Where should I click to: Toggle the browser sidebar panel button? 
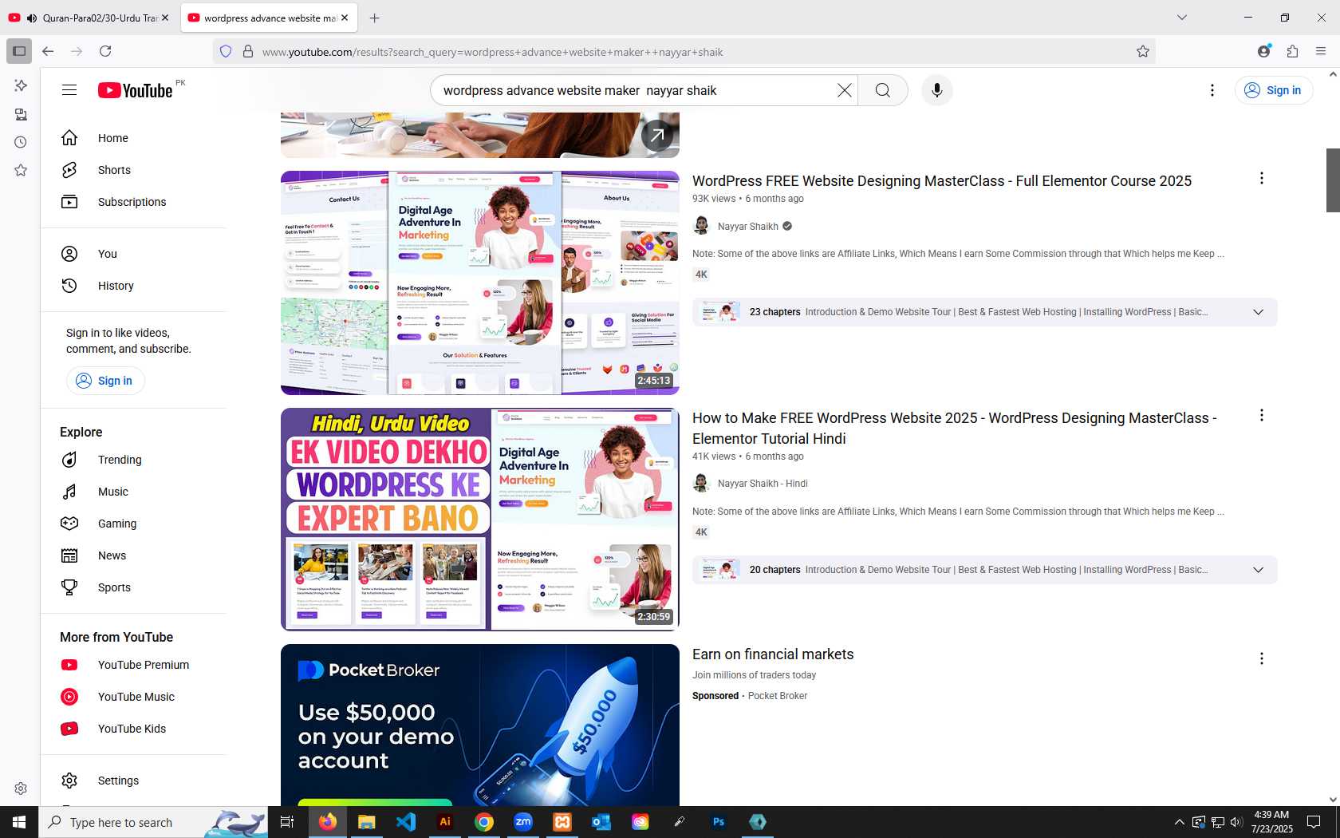click(x=19, y=51)
